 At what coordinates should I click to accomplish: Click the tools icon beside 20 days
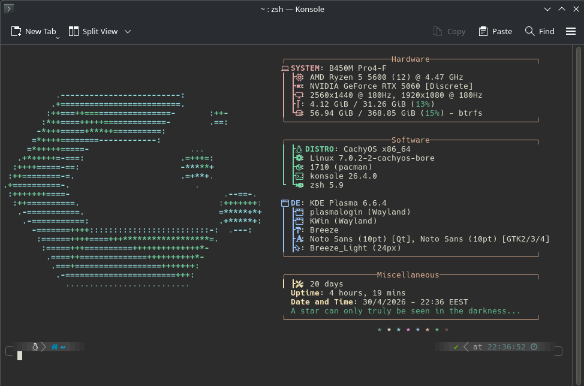(x=299, y=284)
